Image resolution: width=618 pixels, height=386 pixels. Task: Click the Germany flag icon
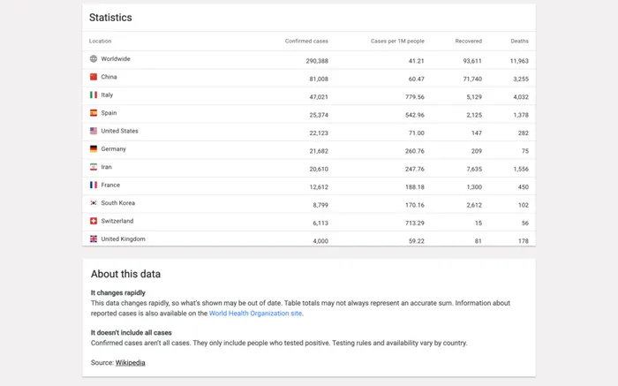pyautogui.click(x=94, y=149)
